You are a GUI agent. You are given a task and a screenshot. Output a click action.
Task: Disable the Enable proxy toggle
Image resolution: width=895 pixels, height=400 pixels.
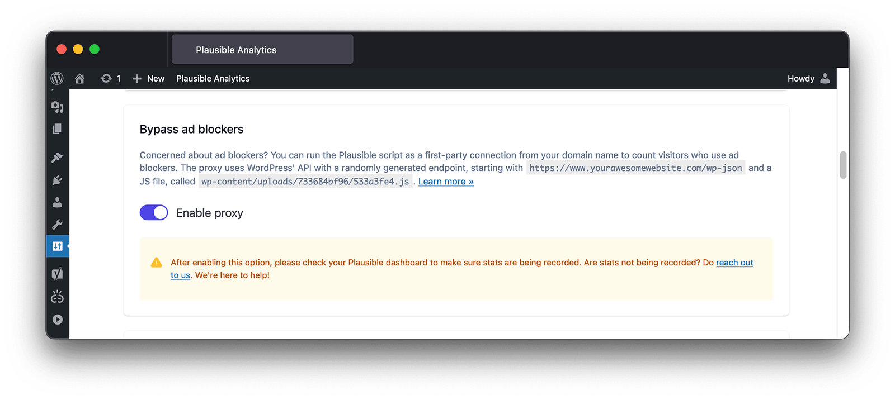tap(153, 212)
